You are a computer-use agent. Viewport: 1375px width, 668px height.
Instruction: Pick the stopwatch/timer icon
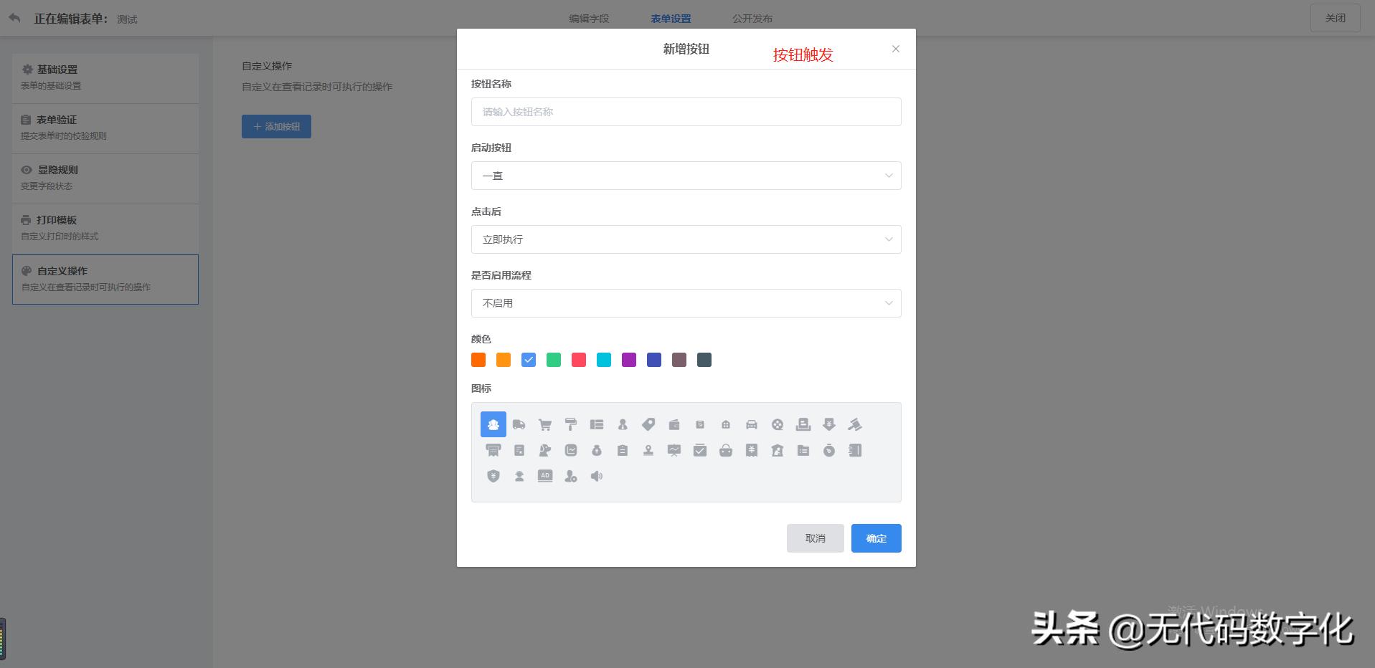point(828,451)
